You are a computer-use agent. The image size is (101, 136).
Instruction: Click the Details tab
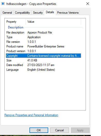50,12
